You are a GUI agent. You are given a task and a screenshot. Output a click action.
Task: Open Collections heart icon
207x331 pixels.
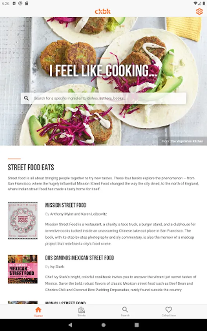(169, 309)
